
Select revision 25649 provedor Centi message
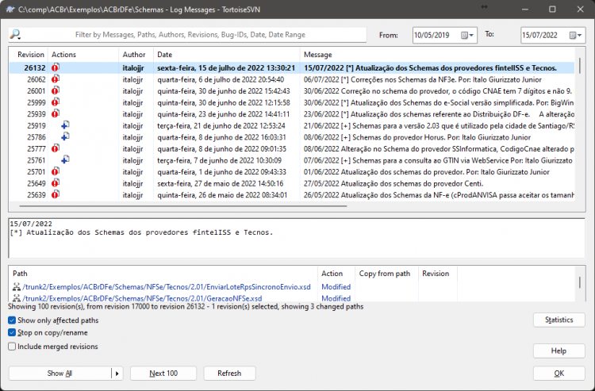[393, 183]
